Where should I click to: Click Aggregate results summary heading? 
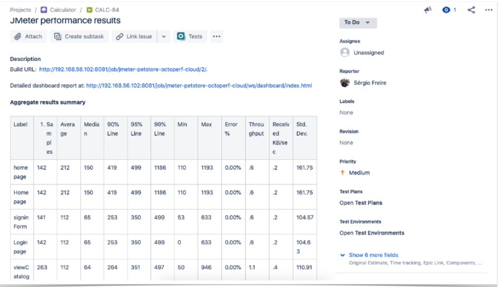48,102
